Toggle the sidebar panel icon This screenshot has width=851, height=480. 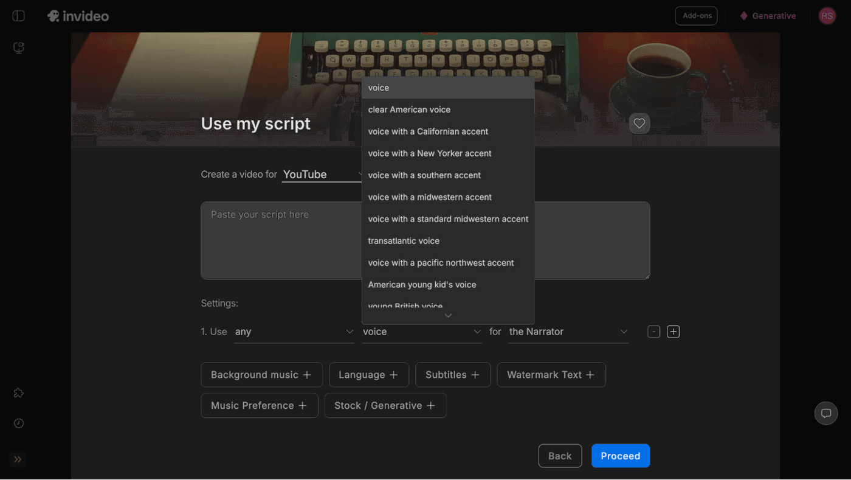(x=19, y=16)
